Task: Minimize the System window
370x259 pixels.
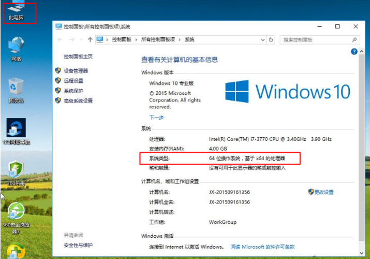Action: (x=319, y=26)
